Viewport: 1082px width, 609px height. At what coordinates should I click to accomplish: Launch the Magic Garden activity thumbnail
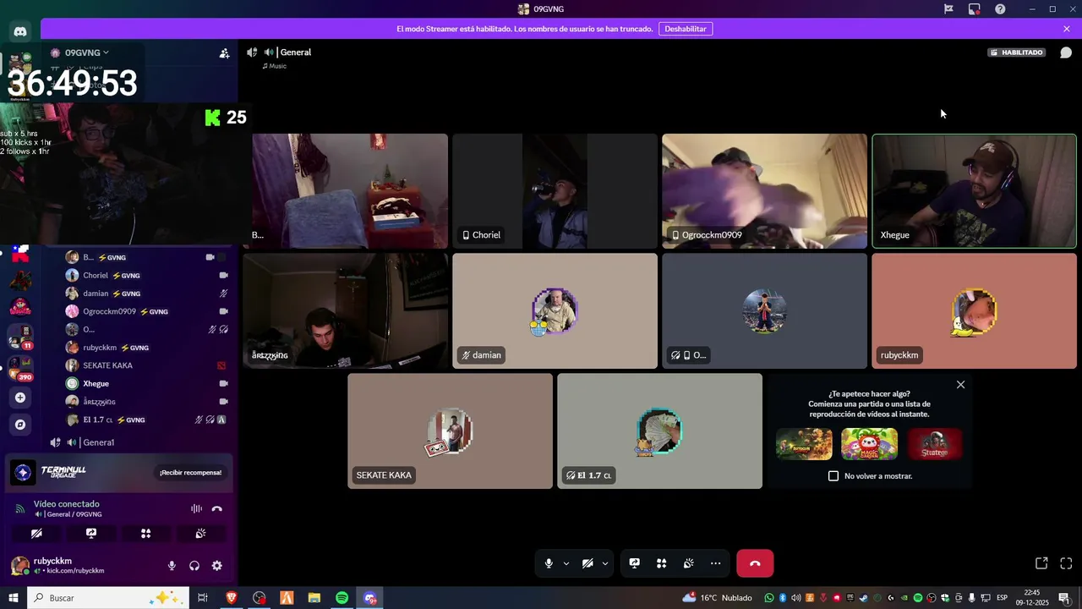coord(869,444)
